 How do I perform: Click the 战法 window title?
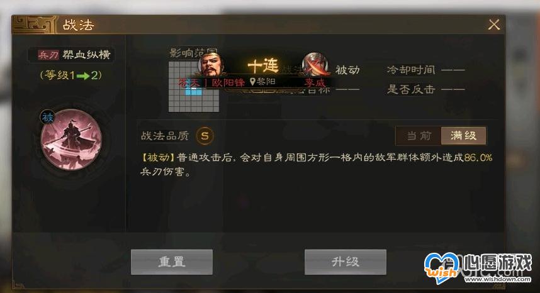78,25
